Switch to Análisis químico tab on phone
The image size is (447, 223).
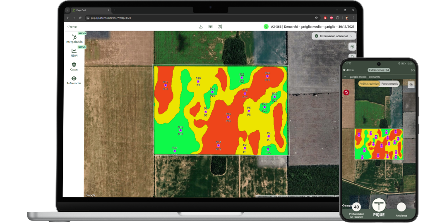coord(369,83)
